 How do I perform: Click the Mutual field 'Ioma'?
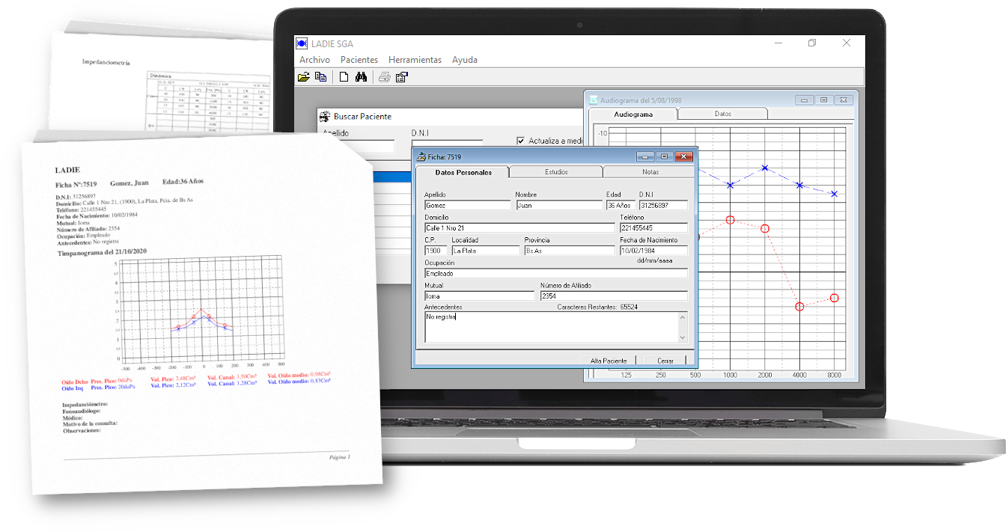coord(479,296)
